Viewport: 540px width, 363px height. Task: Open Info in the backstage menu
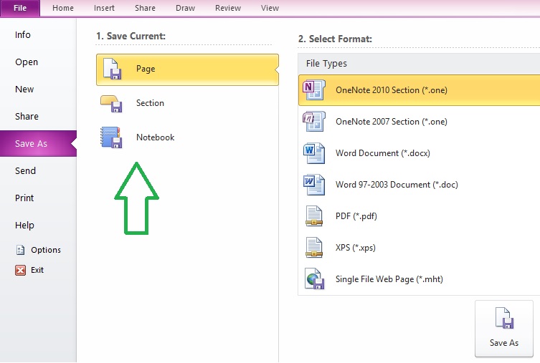pyautogui.click(x=23, y=34)
